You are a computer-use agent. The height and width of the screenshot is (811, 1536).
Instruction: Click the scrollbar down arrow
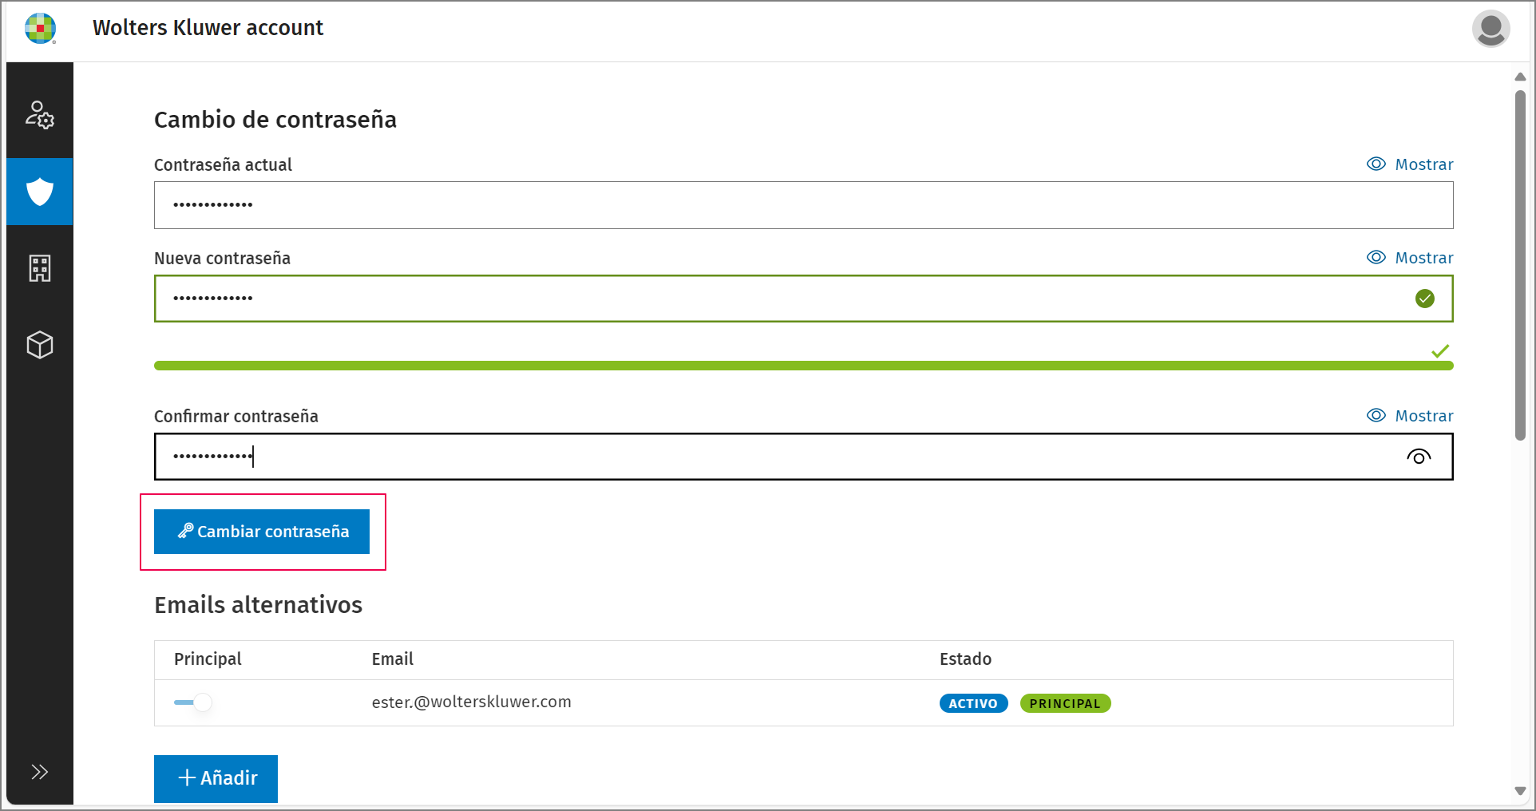click(x=1520, y=791)
